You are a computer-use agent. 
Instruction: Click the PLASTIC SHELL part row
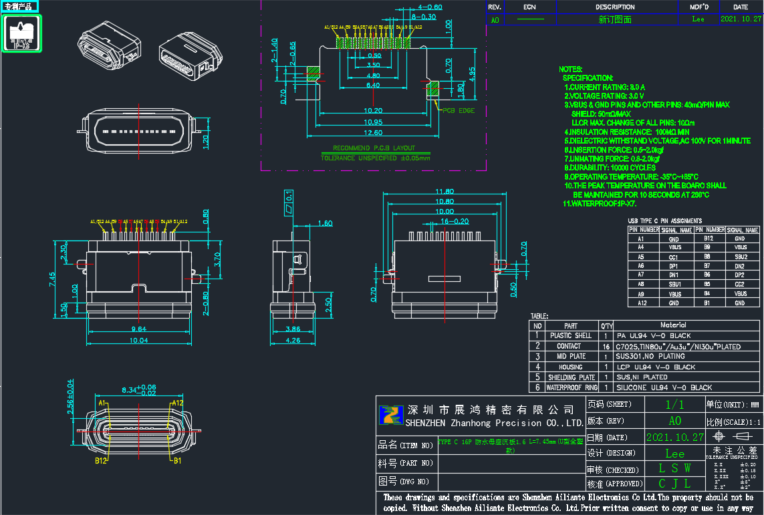tap(644, 335)
